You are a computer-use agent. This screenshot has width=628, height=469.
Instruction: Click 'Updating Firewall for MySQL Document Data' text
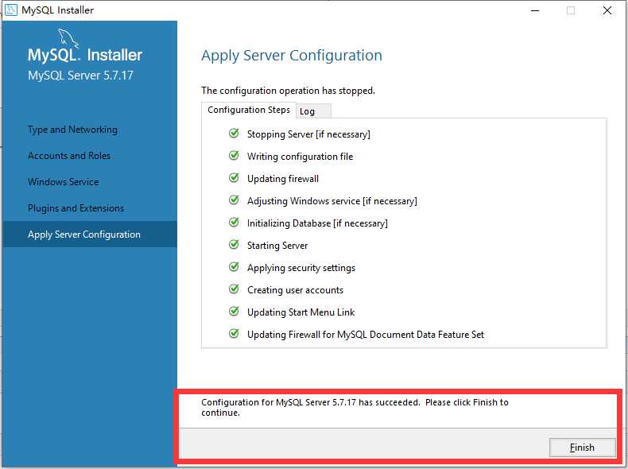[365, 335]
